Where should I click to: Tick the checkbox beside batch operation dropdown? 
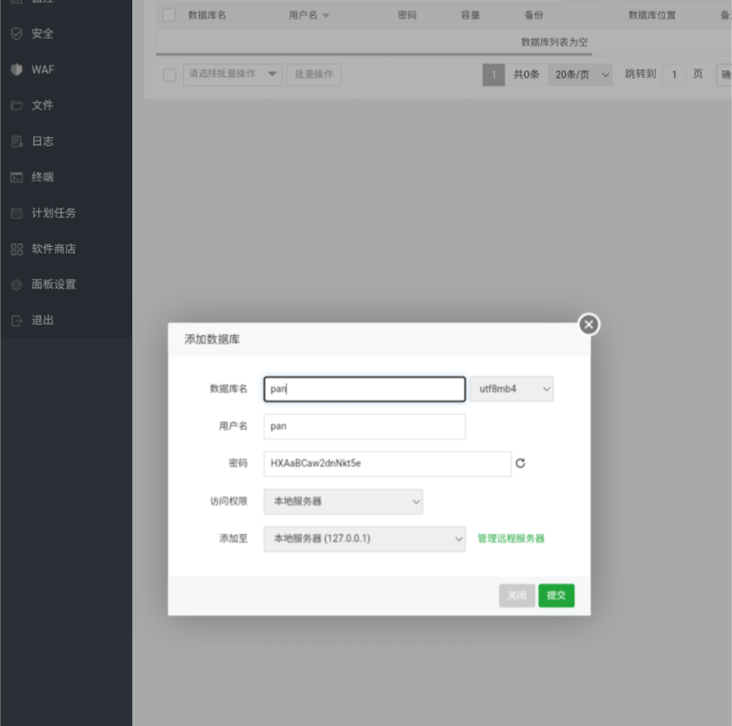169,75
